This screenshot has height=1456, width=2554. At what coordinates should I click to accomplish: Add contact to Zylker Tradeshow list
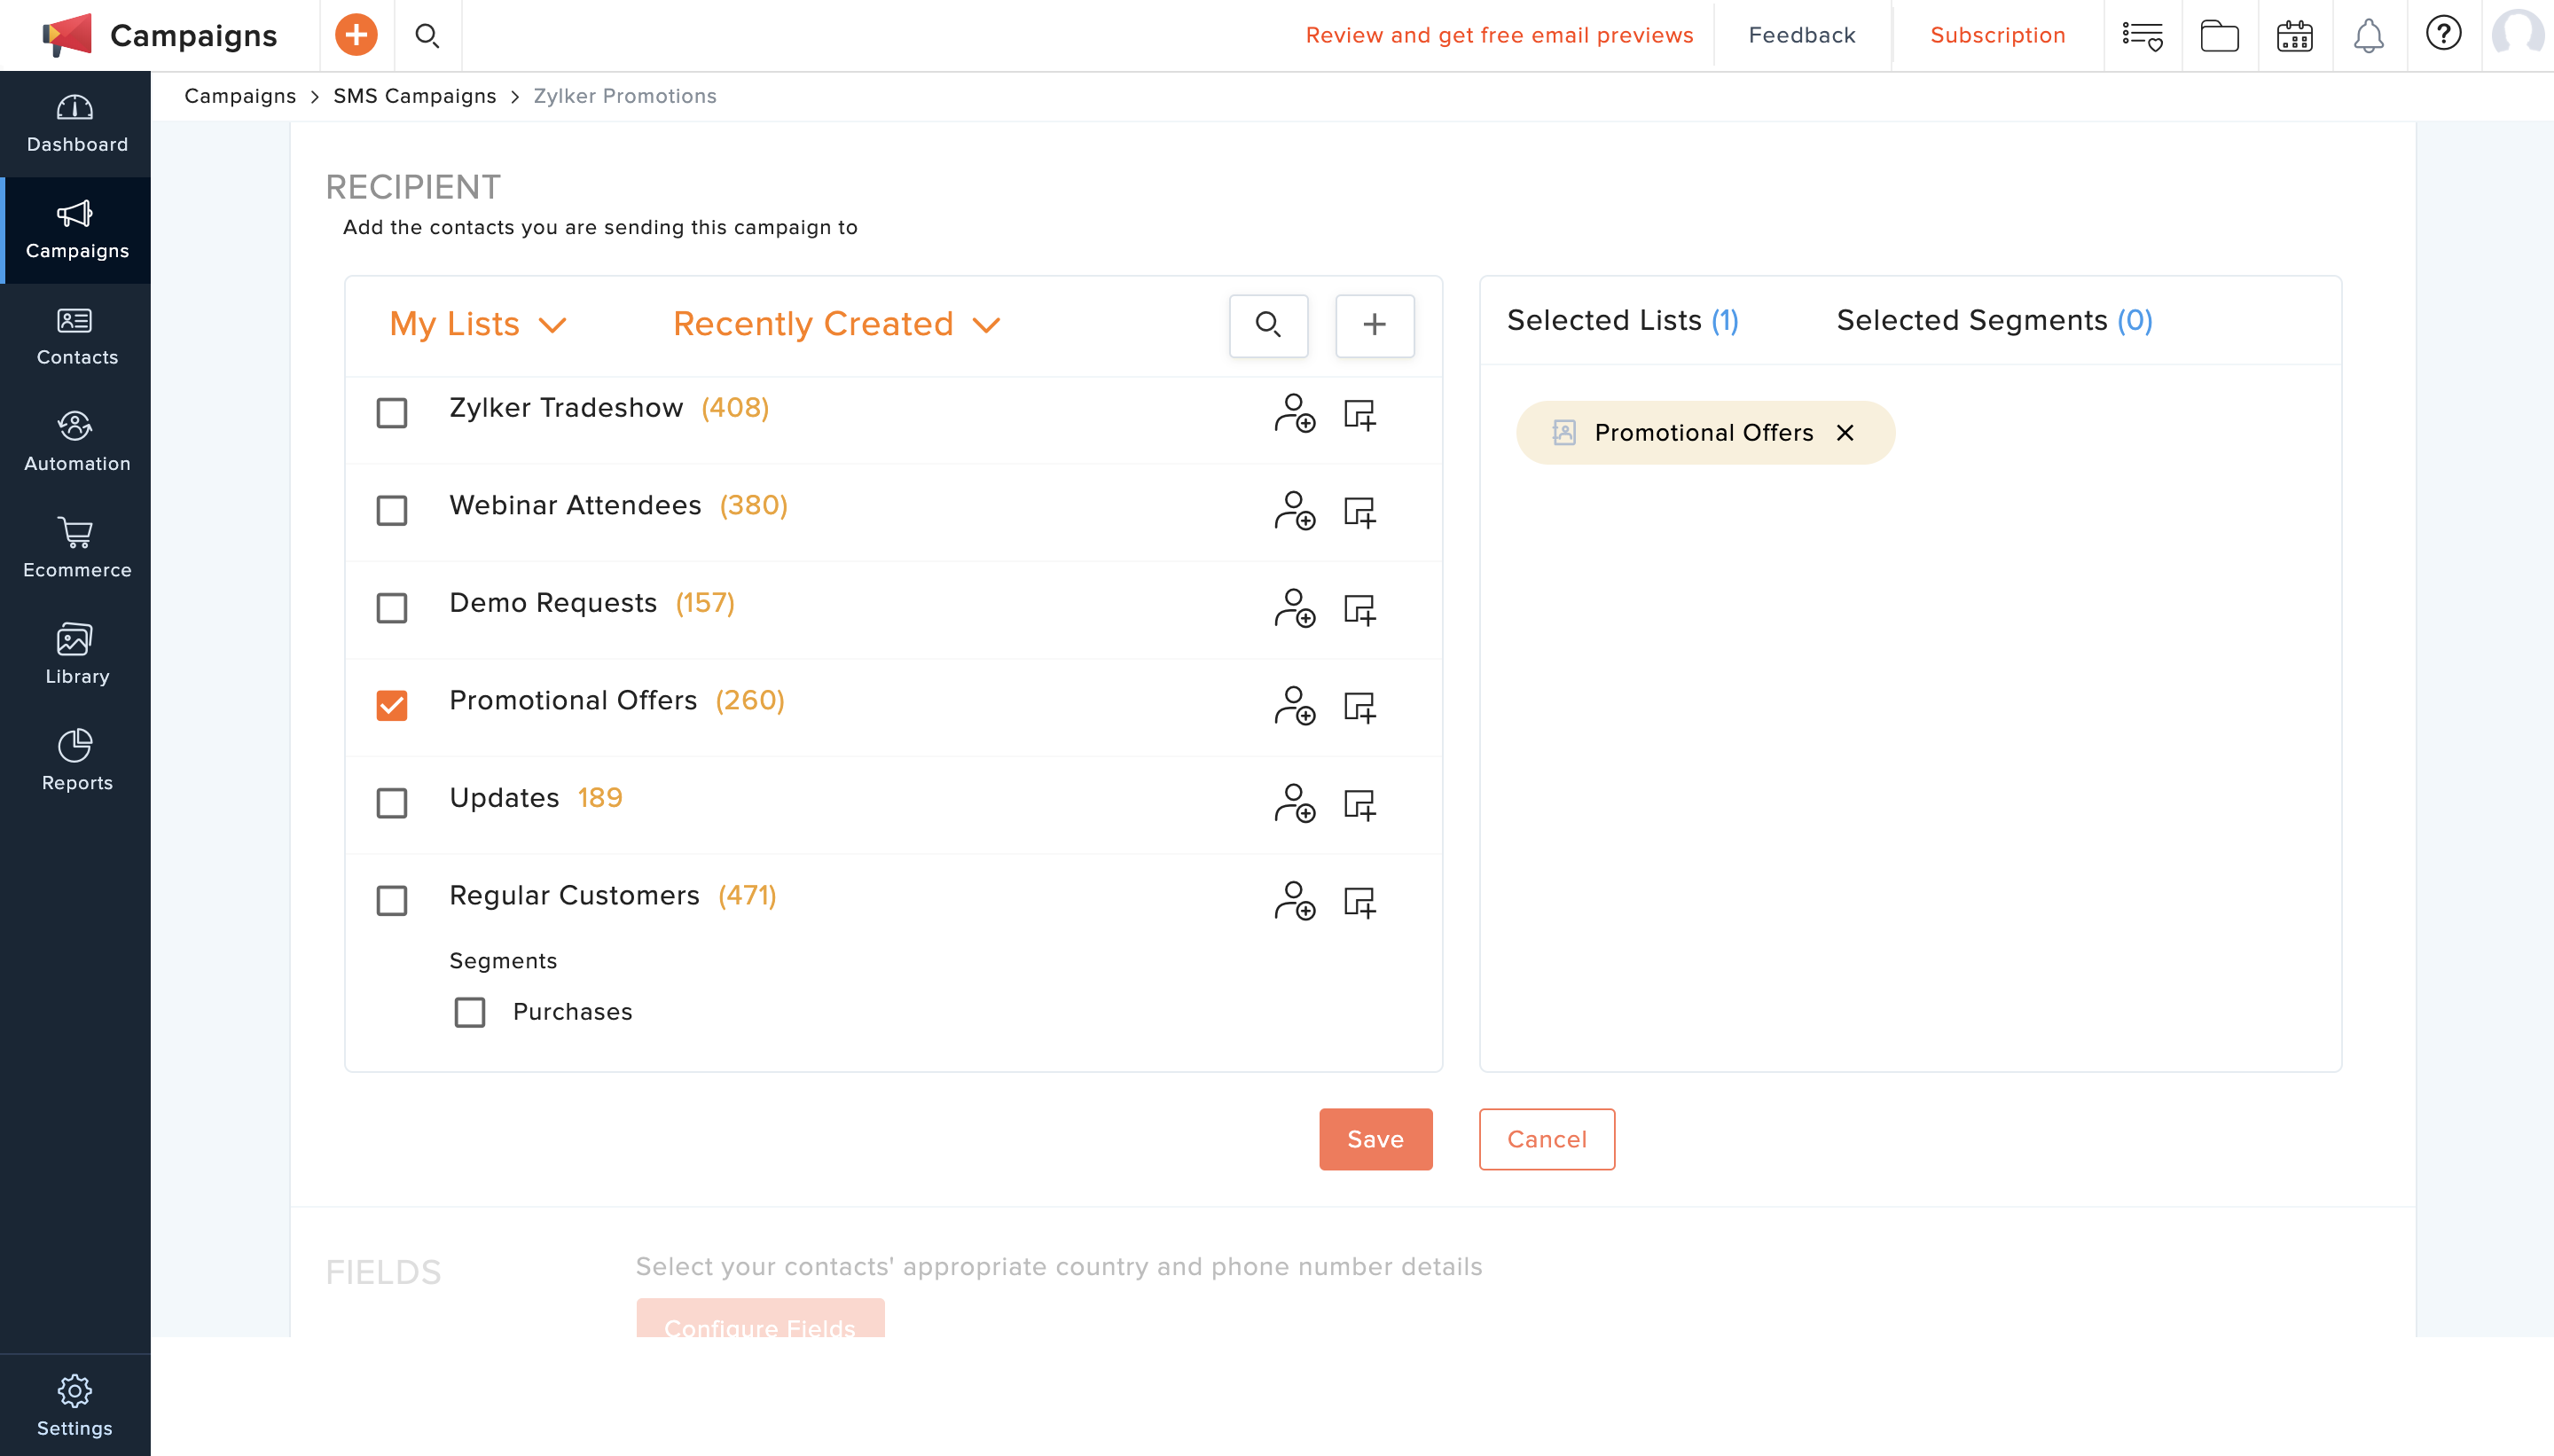[x=1294, y=413]
